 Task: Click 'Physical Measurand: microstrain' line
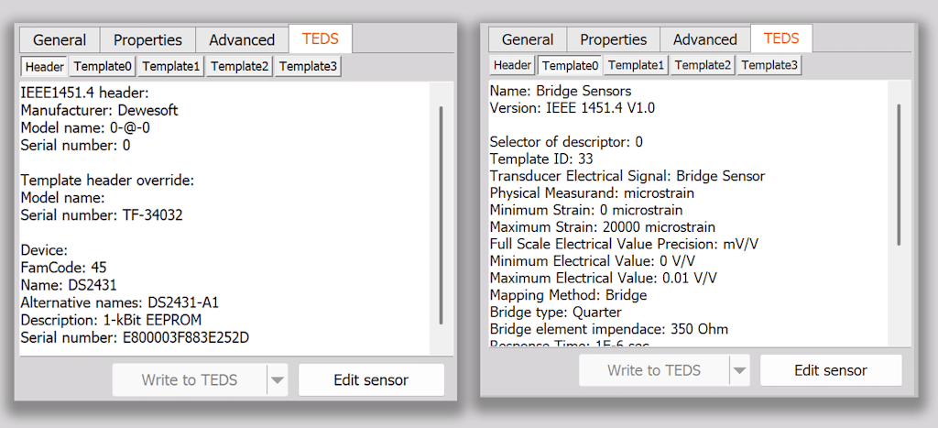coord(592,193)
